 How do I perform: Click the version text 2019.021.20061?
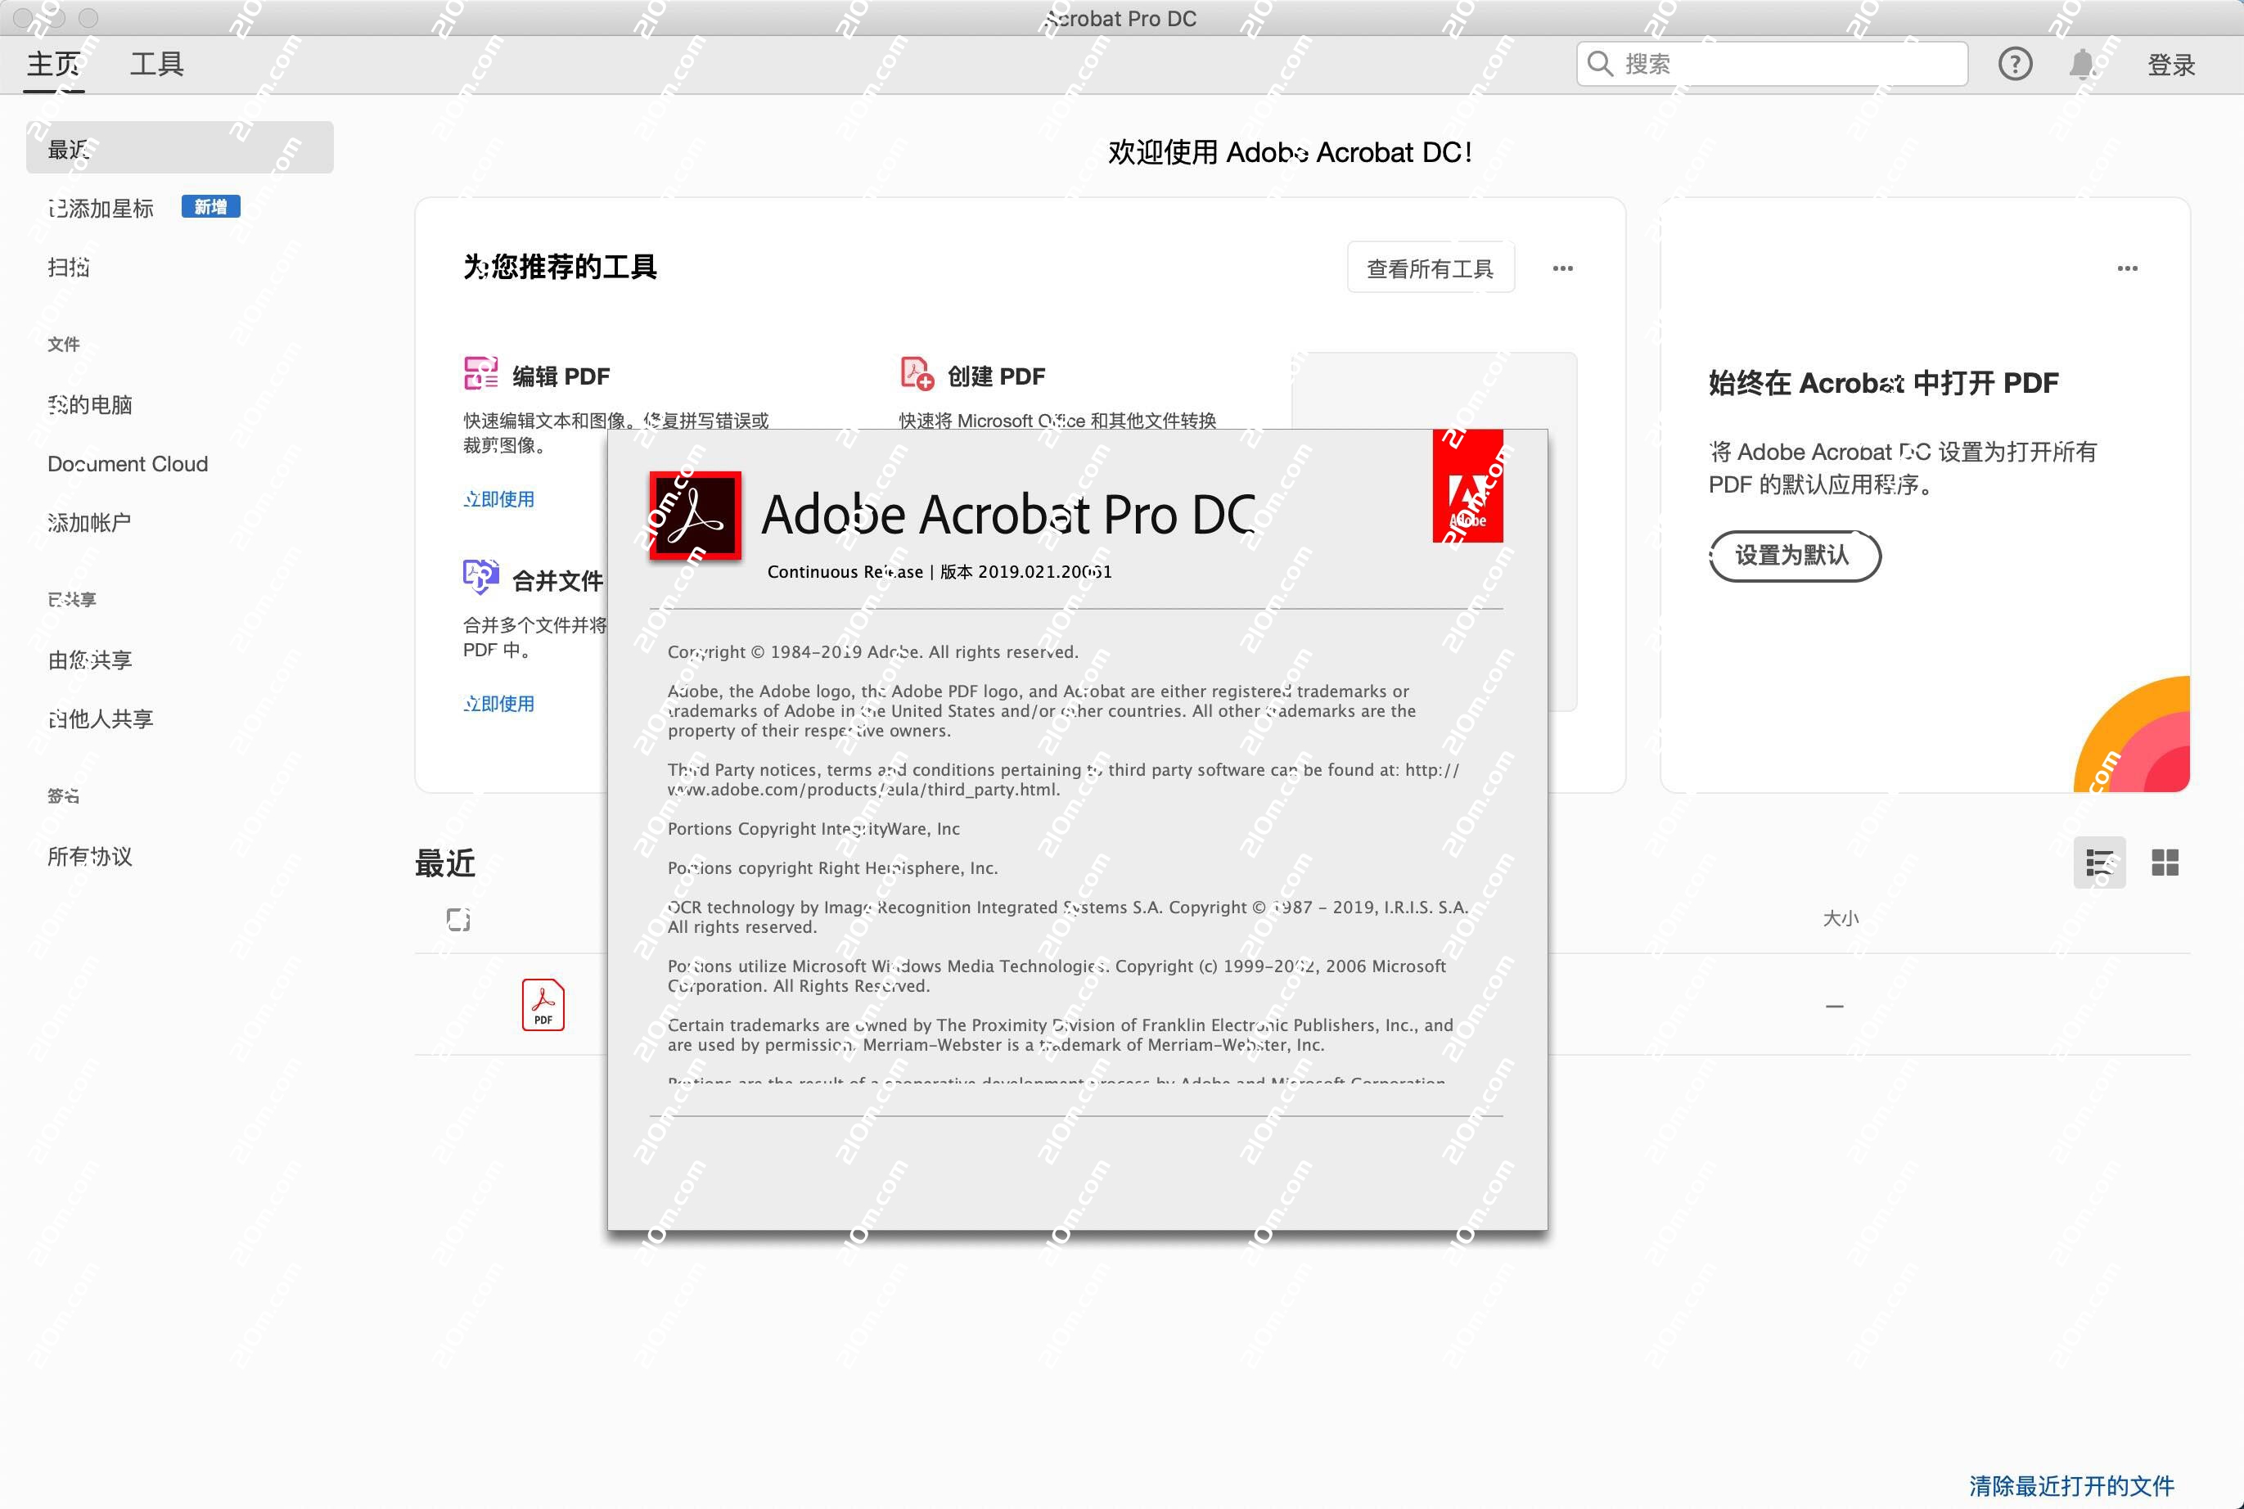tap(1044, 572)
